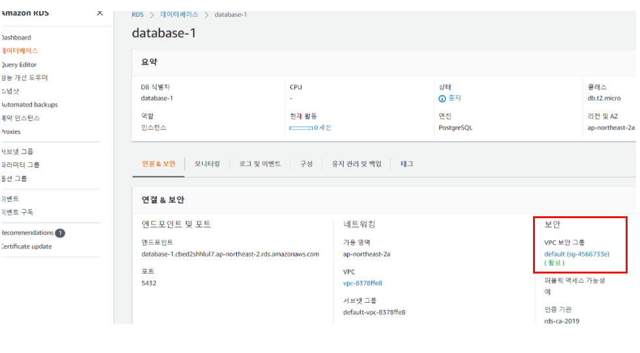The height and width of the screenshot is (353, 640).
Task: Open 스냅샷 in the sidebar
Action: (10, 91)
